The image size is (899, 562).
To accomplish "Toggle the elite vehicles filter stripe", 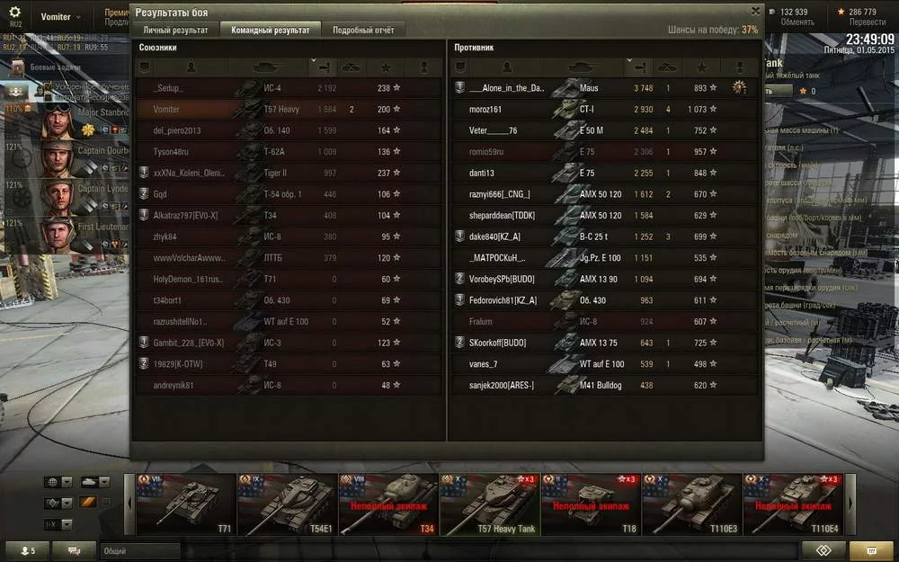I will coord(87,503).
